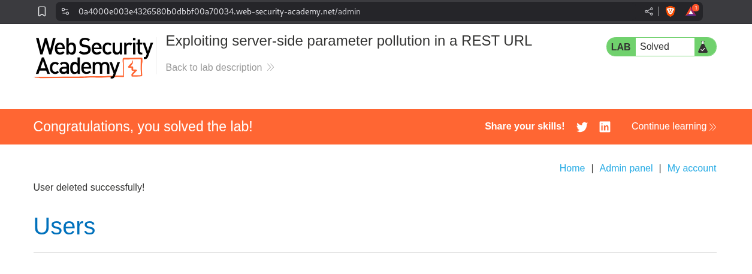Click Brave Rewards triangle icon
This screenshot has height=274, width=752.
pyautogui.click(x=691, y=11)
